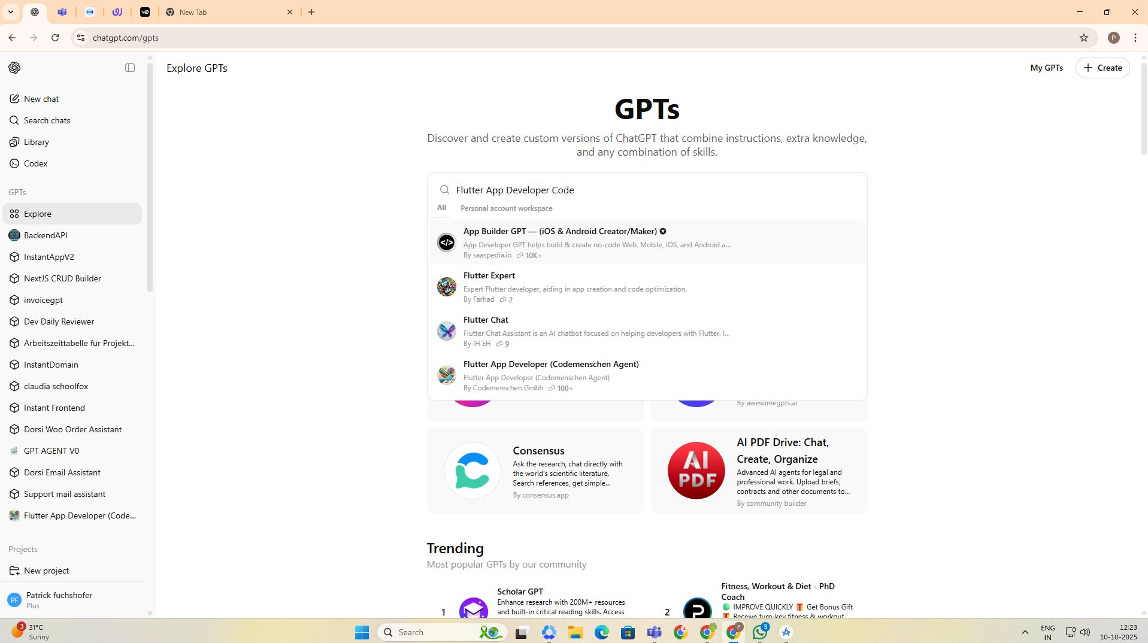Click the ChatGPT logo in the sidebar
Image resolution: width=1148 pixels, height=643 pixels.
(x=14, y=68)
